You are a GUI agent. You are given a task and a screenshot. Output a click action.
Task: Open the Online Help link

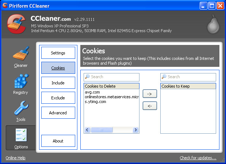[16, 158]
